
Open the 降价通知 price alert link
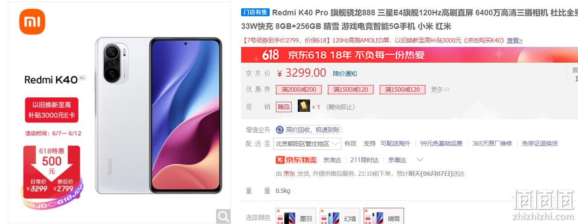tap(345, 73)
